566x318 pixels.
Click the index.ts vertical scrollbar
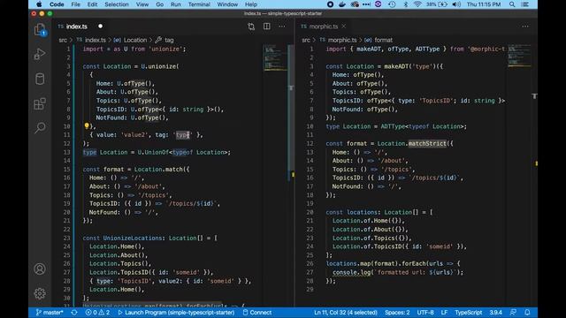(x=291, y=108)
